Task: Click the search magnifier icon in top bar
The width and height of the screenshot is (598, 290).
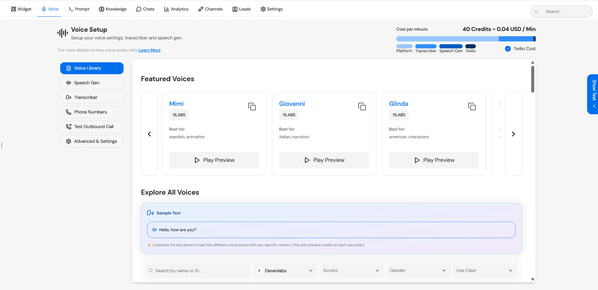Action: tap(536, 11)
